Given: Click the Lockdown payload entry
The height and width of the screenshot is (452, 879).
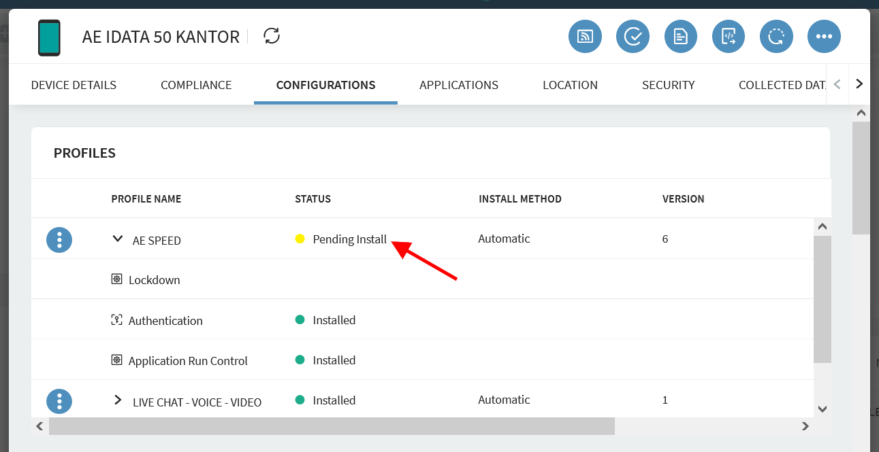Looking at the screenshot, I should coord(154,280).
